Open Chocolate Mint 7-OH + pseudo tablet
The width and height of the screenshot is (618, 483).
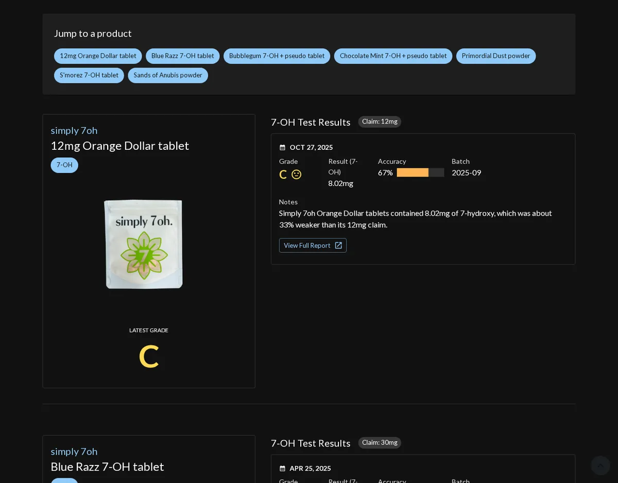click(x=393, y=56)
